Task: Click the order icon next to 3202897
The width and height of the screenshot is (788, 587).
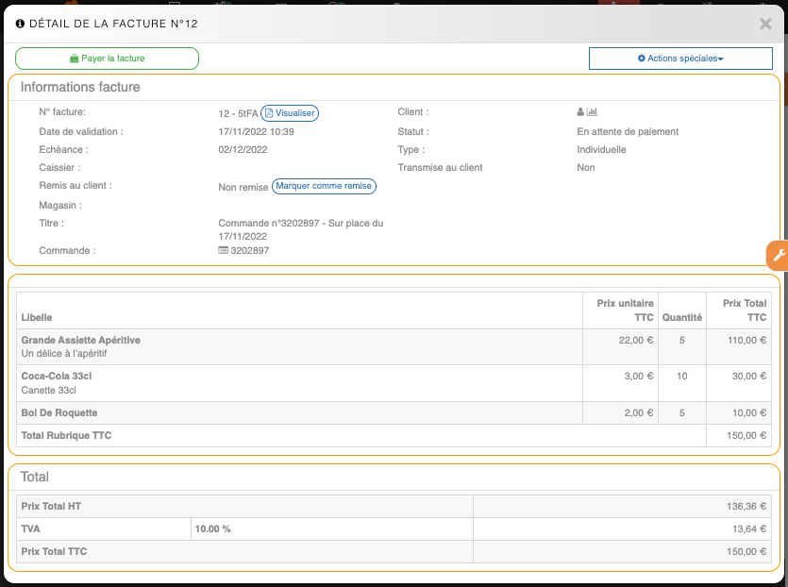Action: tap(223, 251)
